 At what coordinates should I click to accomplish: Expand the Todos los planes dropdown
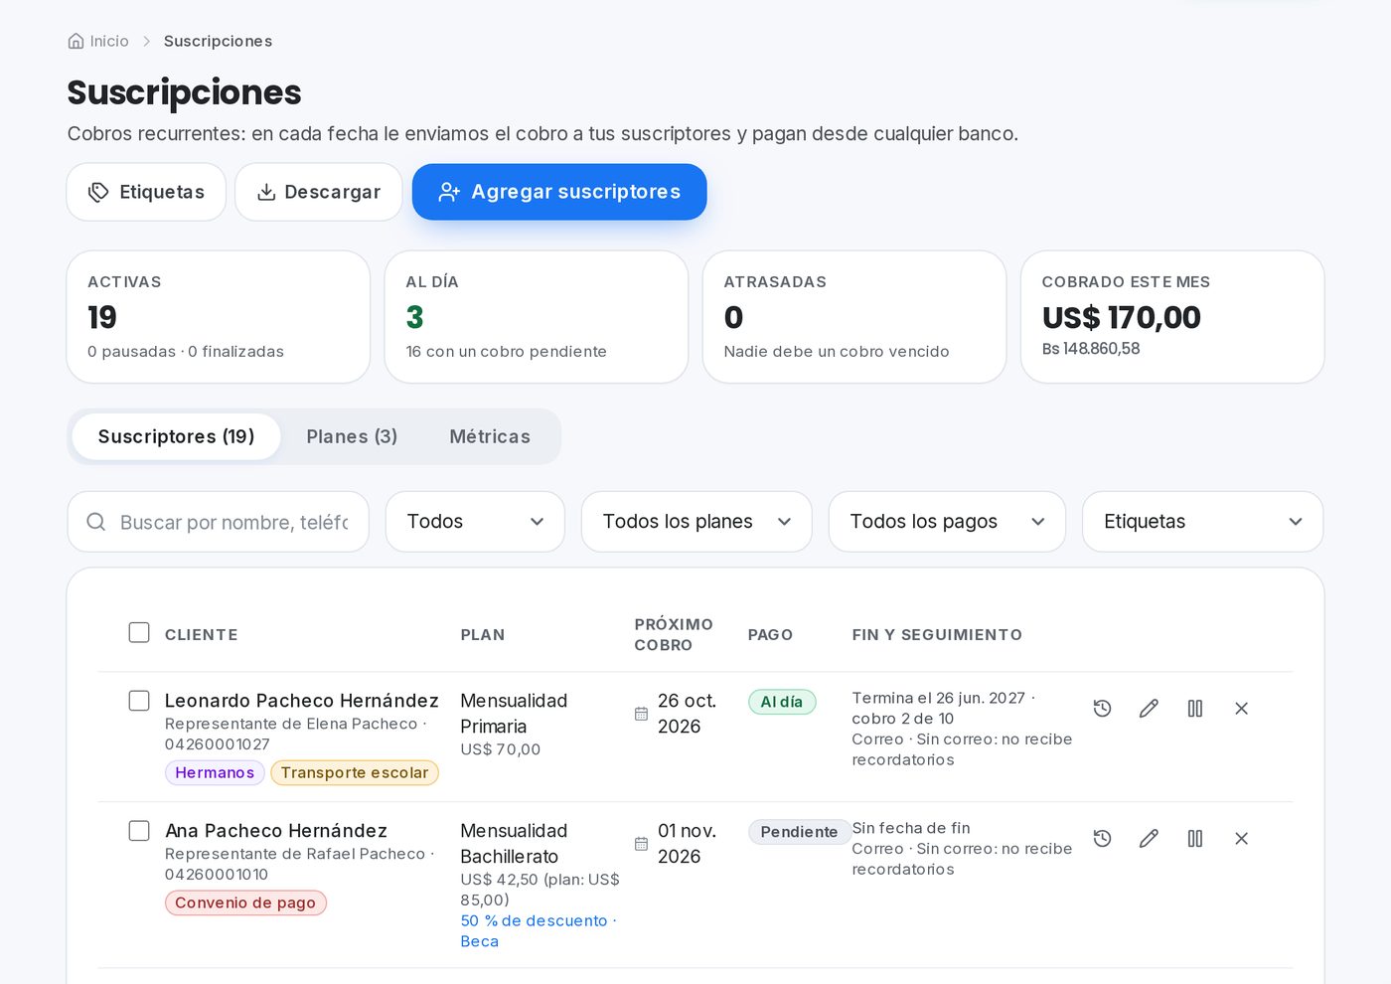pos(696,522)
